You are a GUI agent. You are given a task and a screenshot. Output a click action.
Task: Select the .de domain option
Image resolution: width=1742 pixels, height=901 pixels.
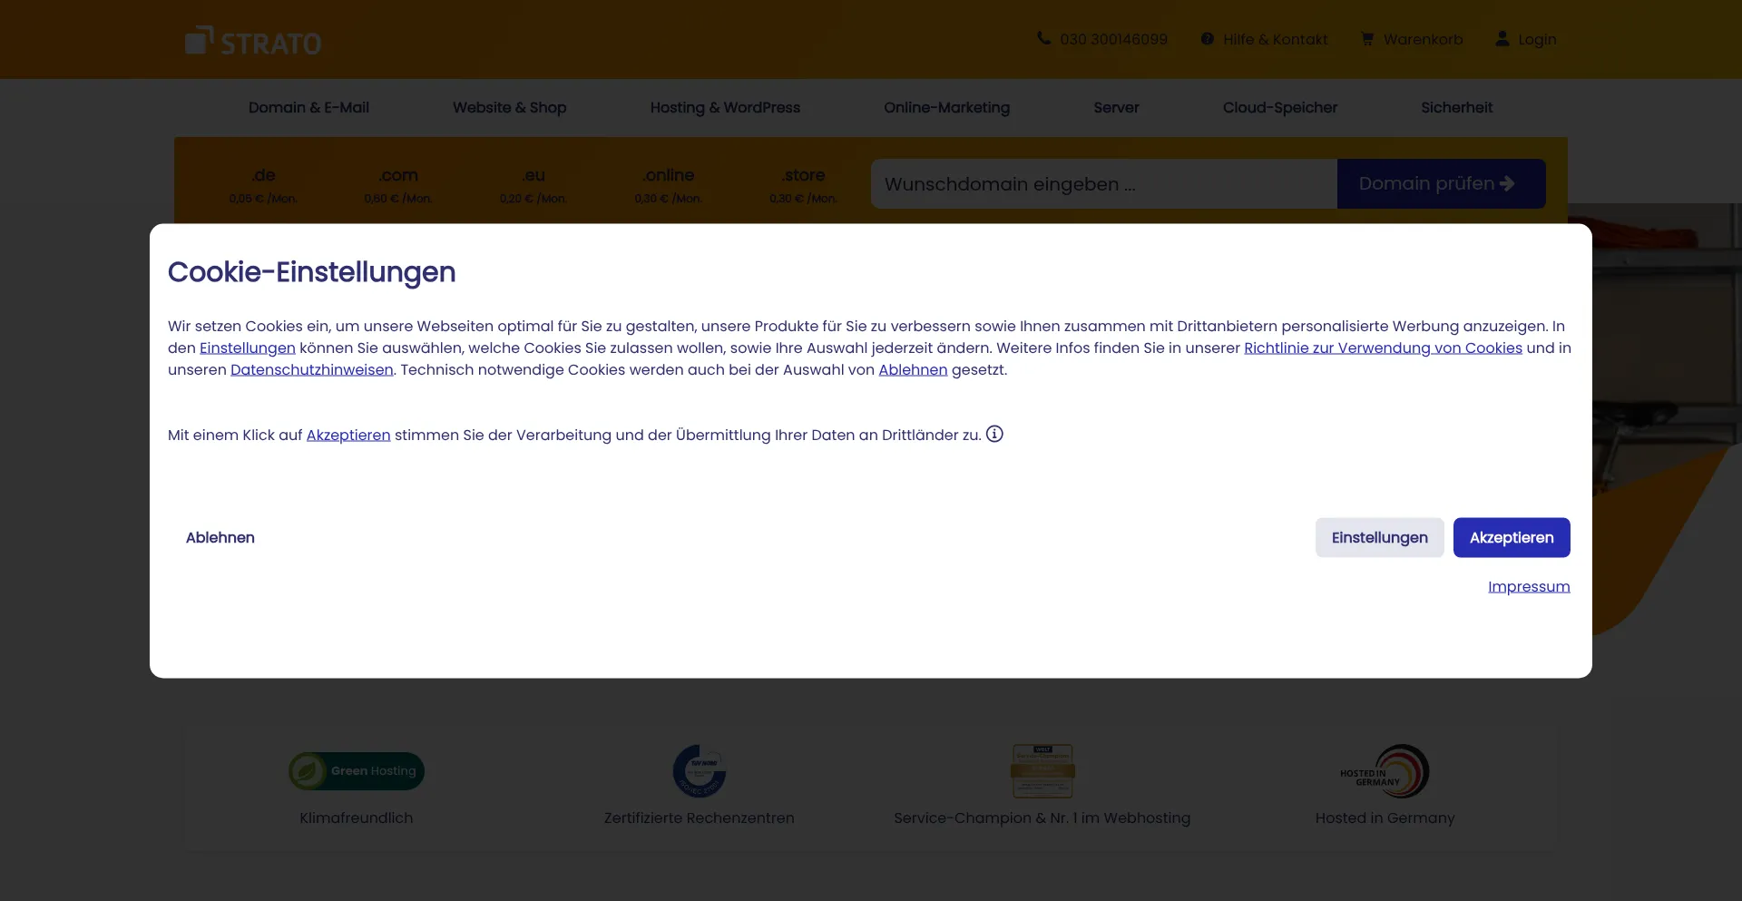point(263,184)
